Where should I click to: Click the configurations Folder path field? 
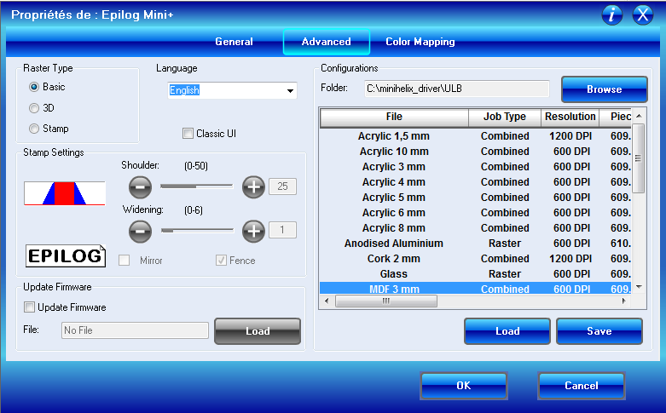point(456,89)
